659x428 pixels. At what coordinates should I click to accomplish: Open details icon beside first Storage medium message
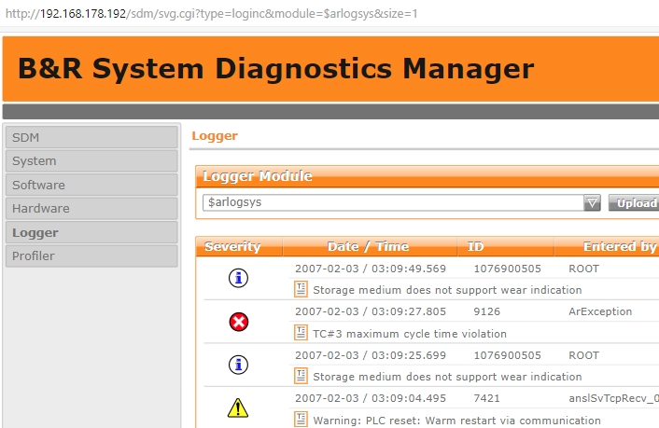(301, 289)
